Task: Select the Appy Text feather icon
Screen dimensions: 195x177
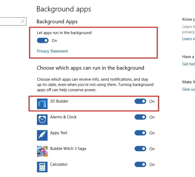Action: pyautogui.click(x=42, y=135)
